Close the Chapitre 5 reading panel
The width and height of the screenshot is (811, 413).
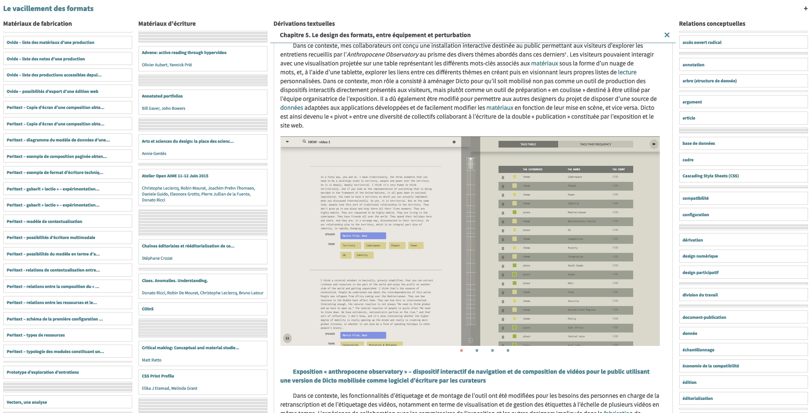pyautogui.click(x=667, y=35)
